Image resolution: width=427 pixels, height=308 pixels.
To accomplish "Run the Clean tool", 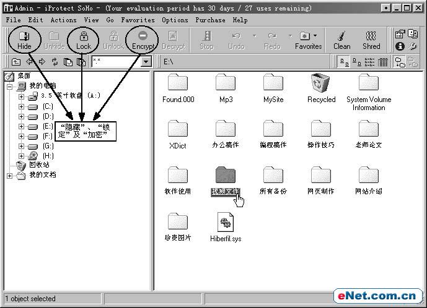I will click(x=341, y=40).
